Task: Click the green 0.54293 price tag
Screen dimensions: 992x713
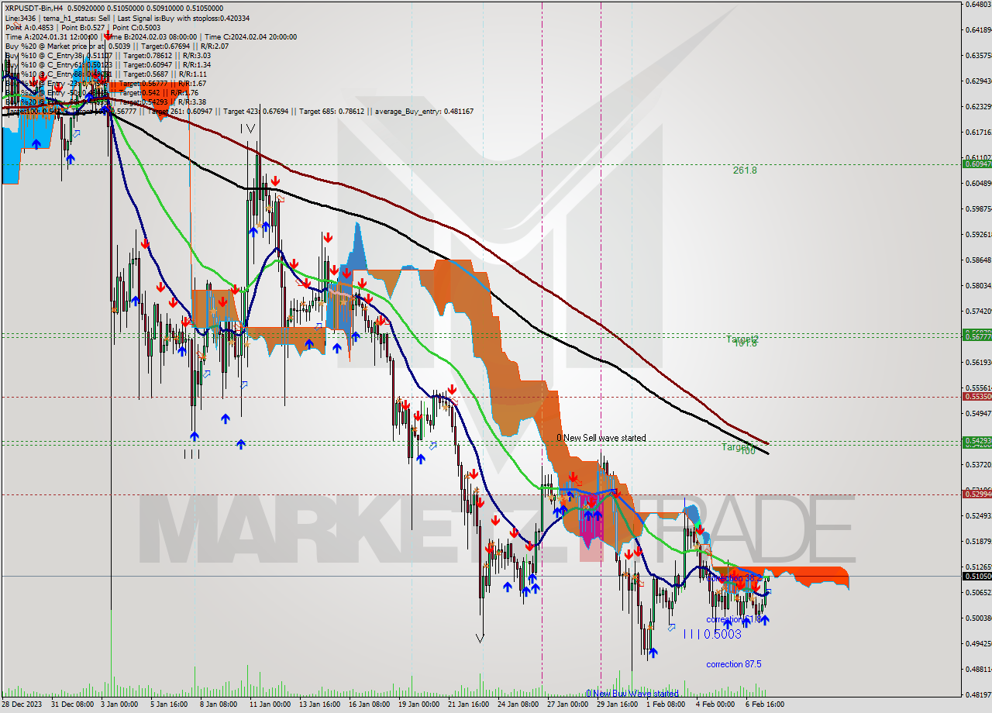Action: (976, 440)
